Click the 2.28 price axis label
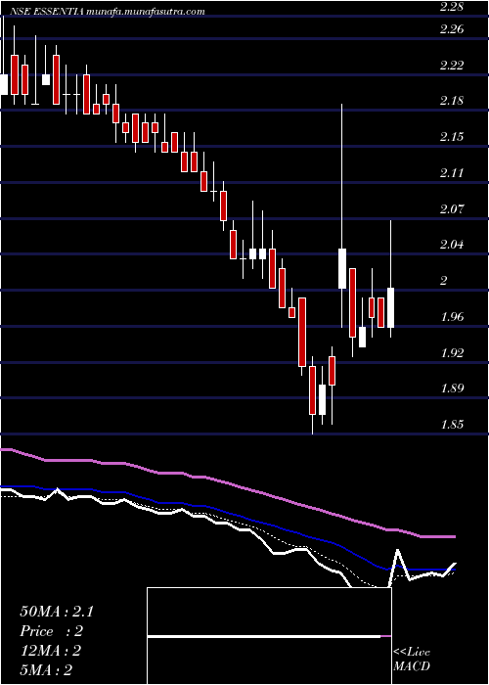489x685 pixels. click(452, 7)
